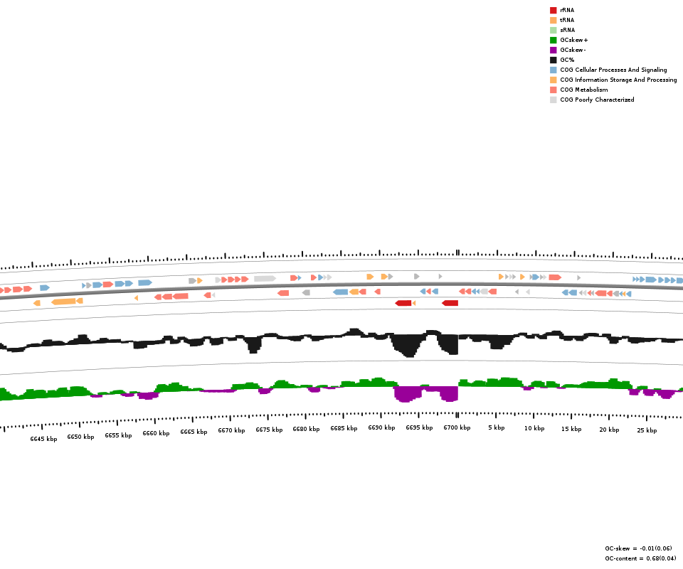Image resolution: width=683 pixels, height=569 pixels.
Task: Click the COG Metabolism legend swatch
Action: coord(553,90)
